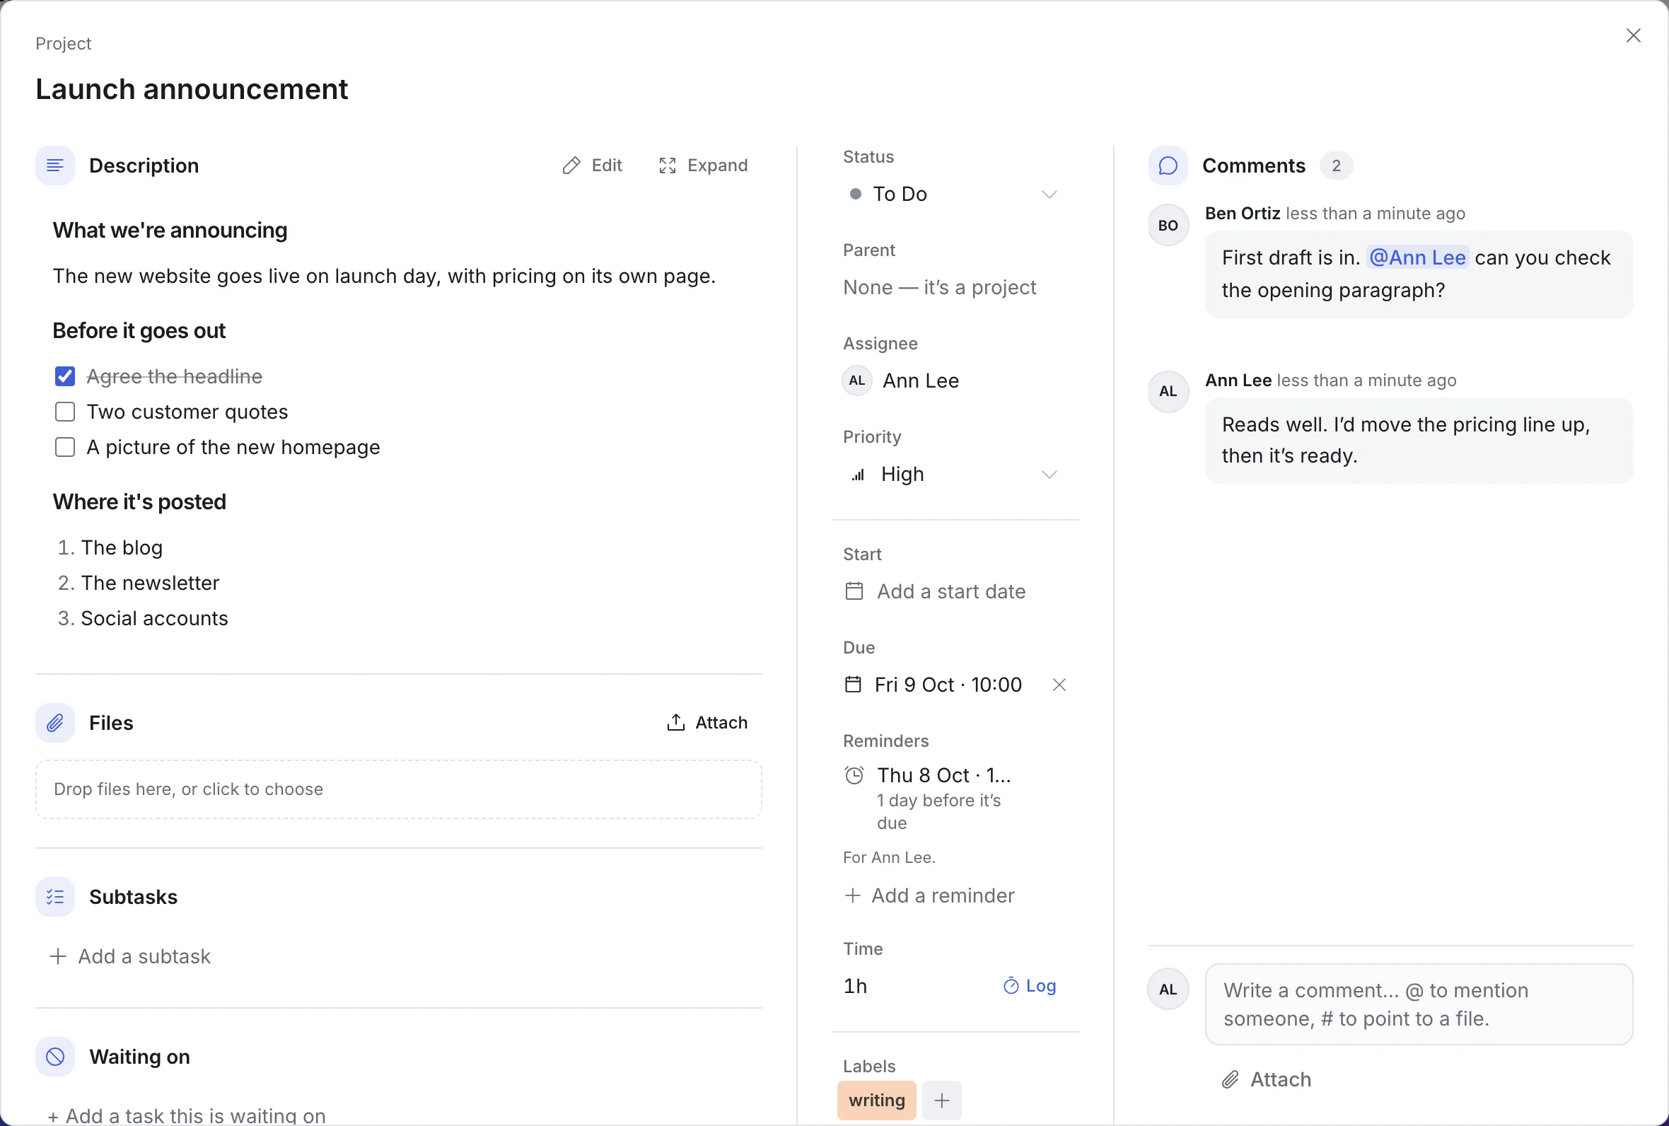This screenshot has height=1126, width=1669.
Task: Expand the description view
Action: tap(704, 166)
